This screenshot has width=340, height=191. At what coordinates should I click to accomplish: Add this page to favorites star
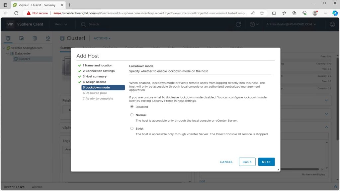(x=262, y=13)
